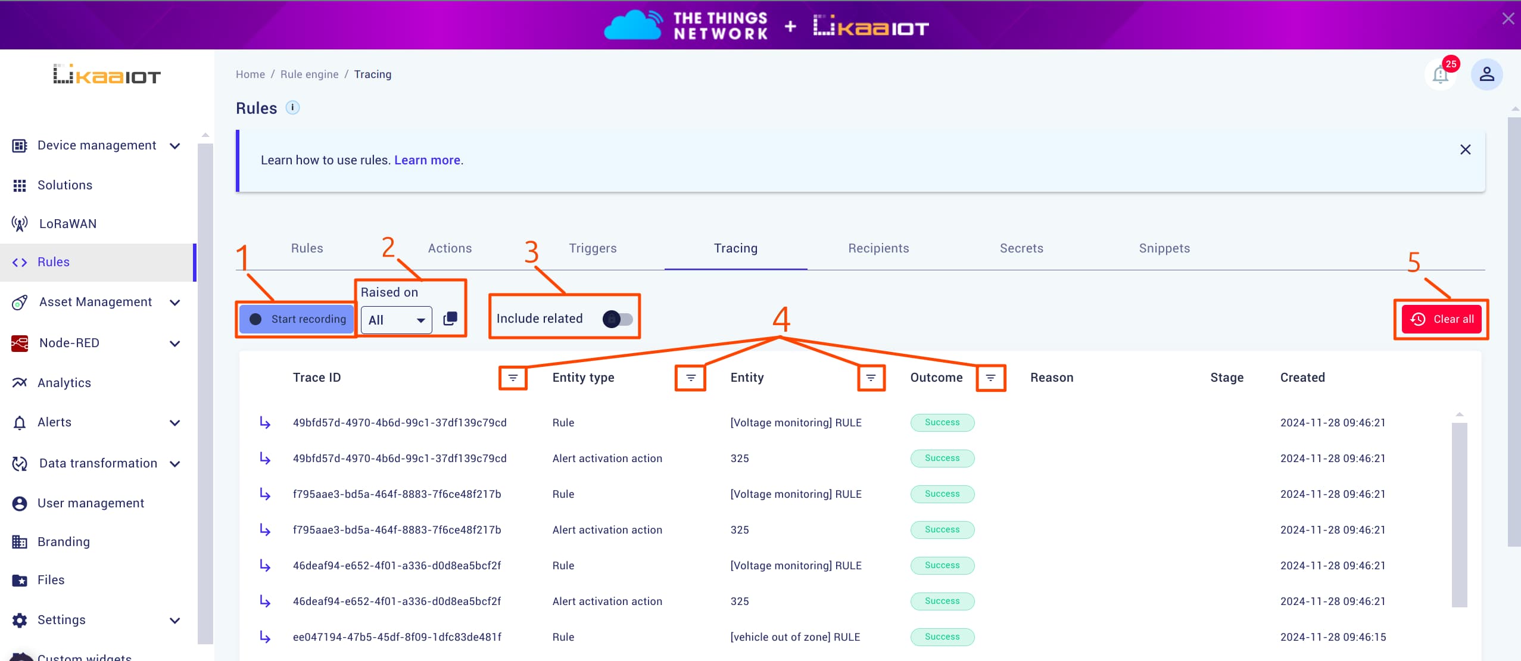Click the Files folder icon
Image resolution: width=1521 pixels, height=661 pixels.
click(x=20, y=581)
